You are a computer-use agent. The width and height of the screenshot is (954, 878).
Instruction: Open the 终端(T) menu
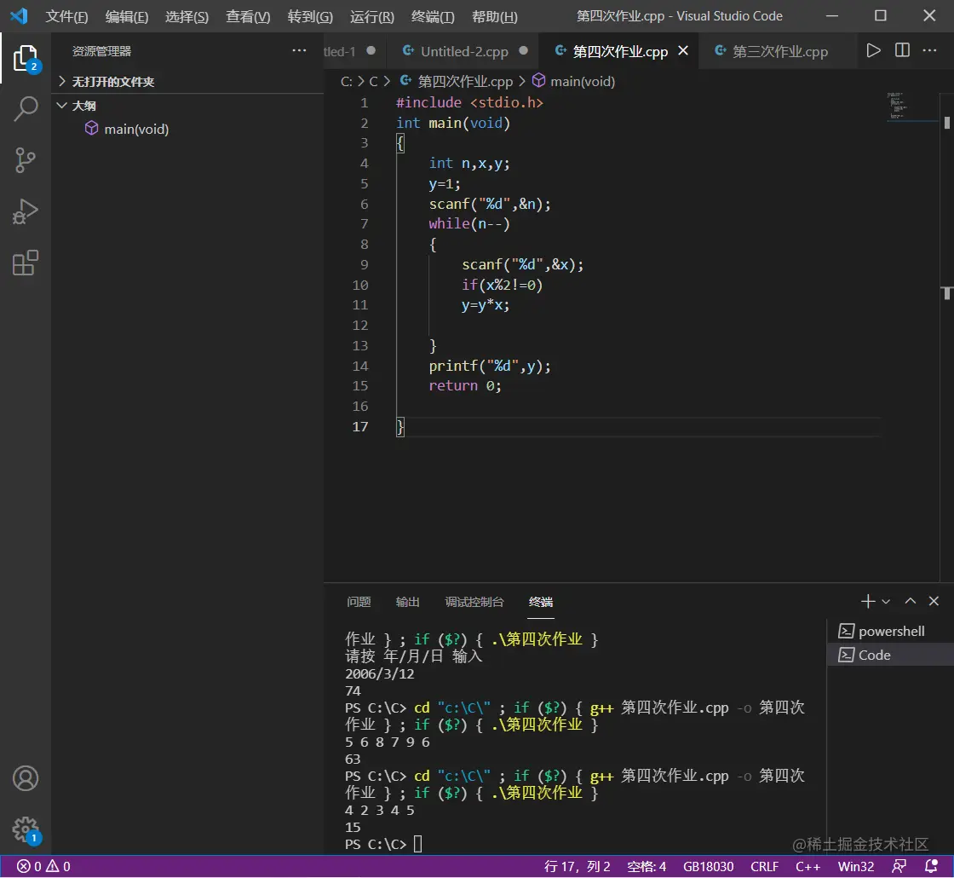click(x=433, y=17)
